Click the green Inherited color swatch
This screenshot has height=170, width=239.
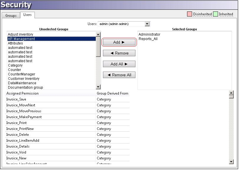click(x=215, y=14)
